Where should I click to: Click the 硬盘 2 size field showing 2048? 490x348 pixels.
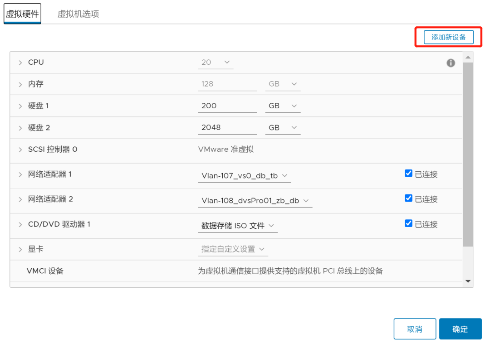(x=227, y=128)
